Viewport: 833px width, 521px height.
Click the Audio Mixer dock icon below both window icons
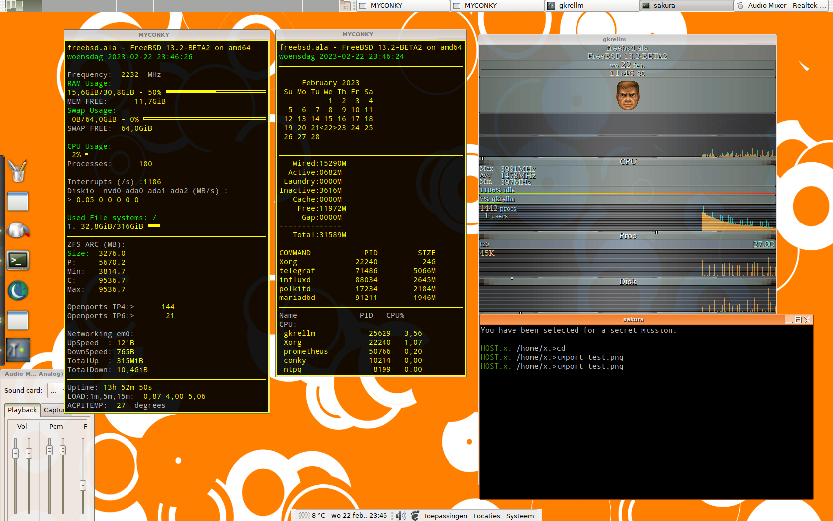(x=18, y=350)
